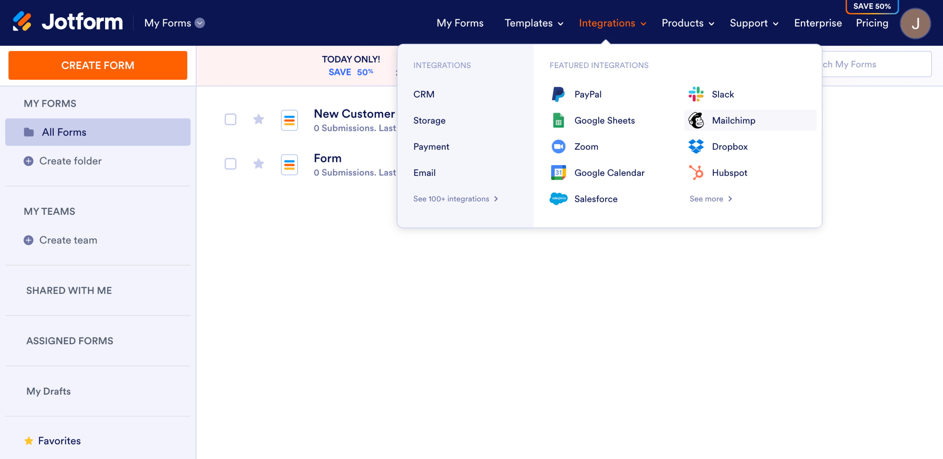Viewport: 943px width, 459px height.
Task: Open the Payment integrations category
Action: [431, 146]
